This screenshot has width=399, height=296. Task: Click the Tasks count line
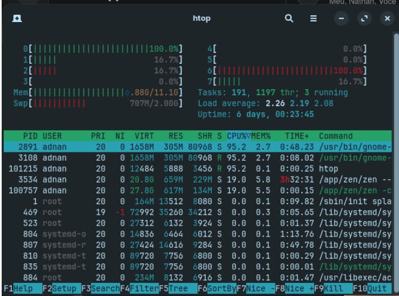click(273, 92)
